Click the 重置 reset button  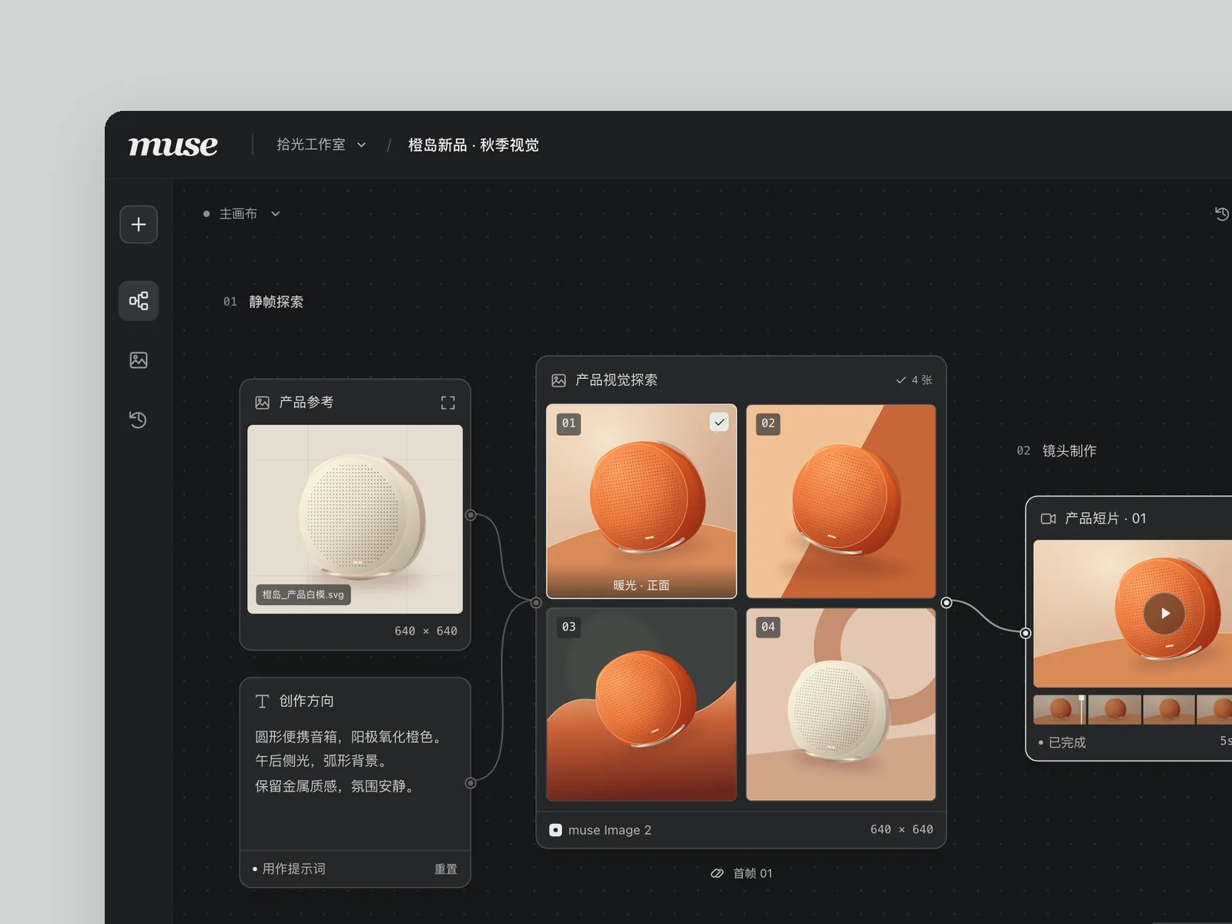click(446, 869)
